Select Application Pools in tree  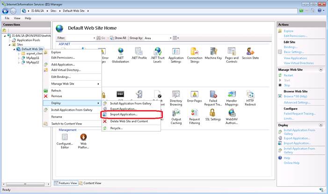click(28, 40)
